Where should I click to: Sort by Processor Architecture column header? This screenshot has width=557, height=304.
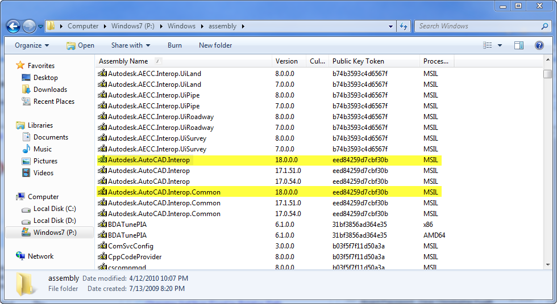tap(437, 61)
